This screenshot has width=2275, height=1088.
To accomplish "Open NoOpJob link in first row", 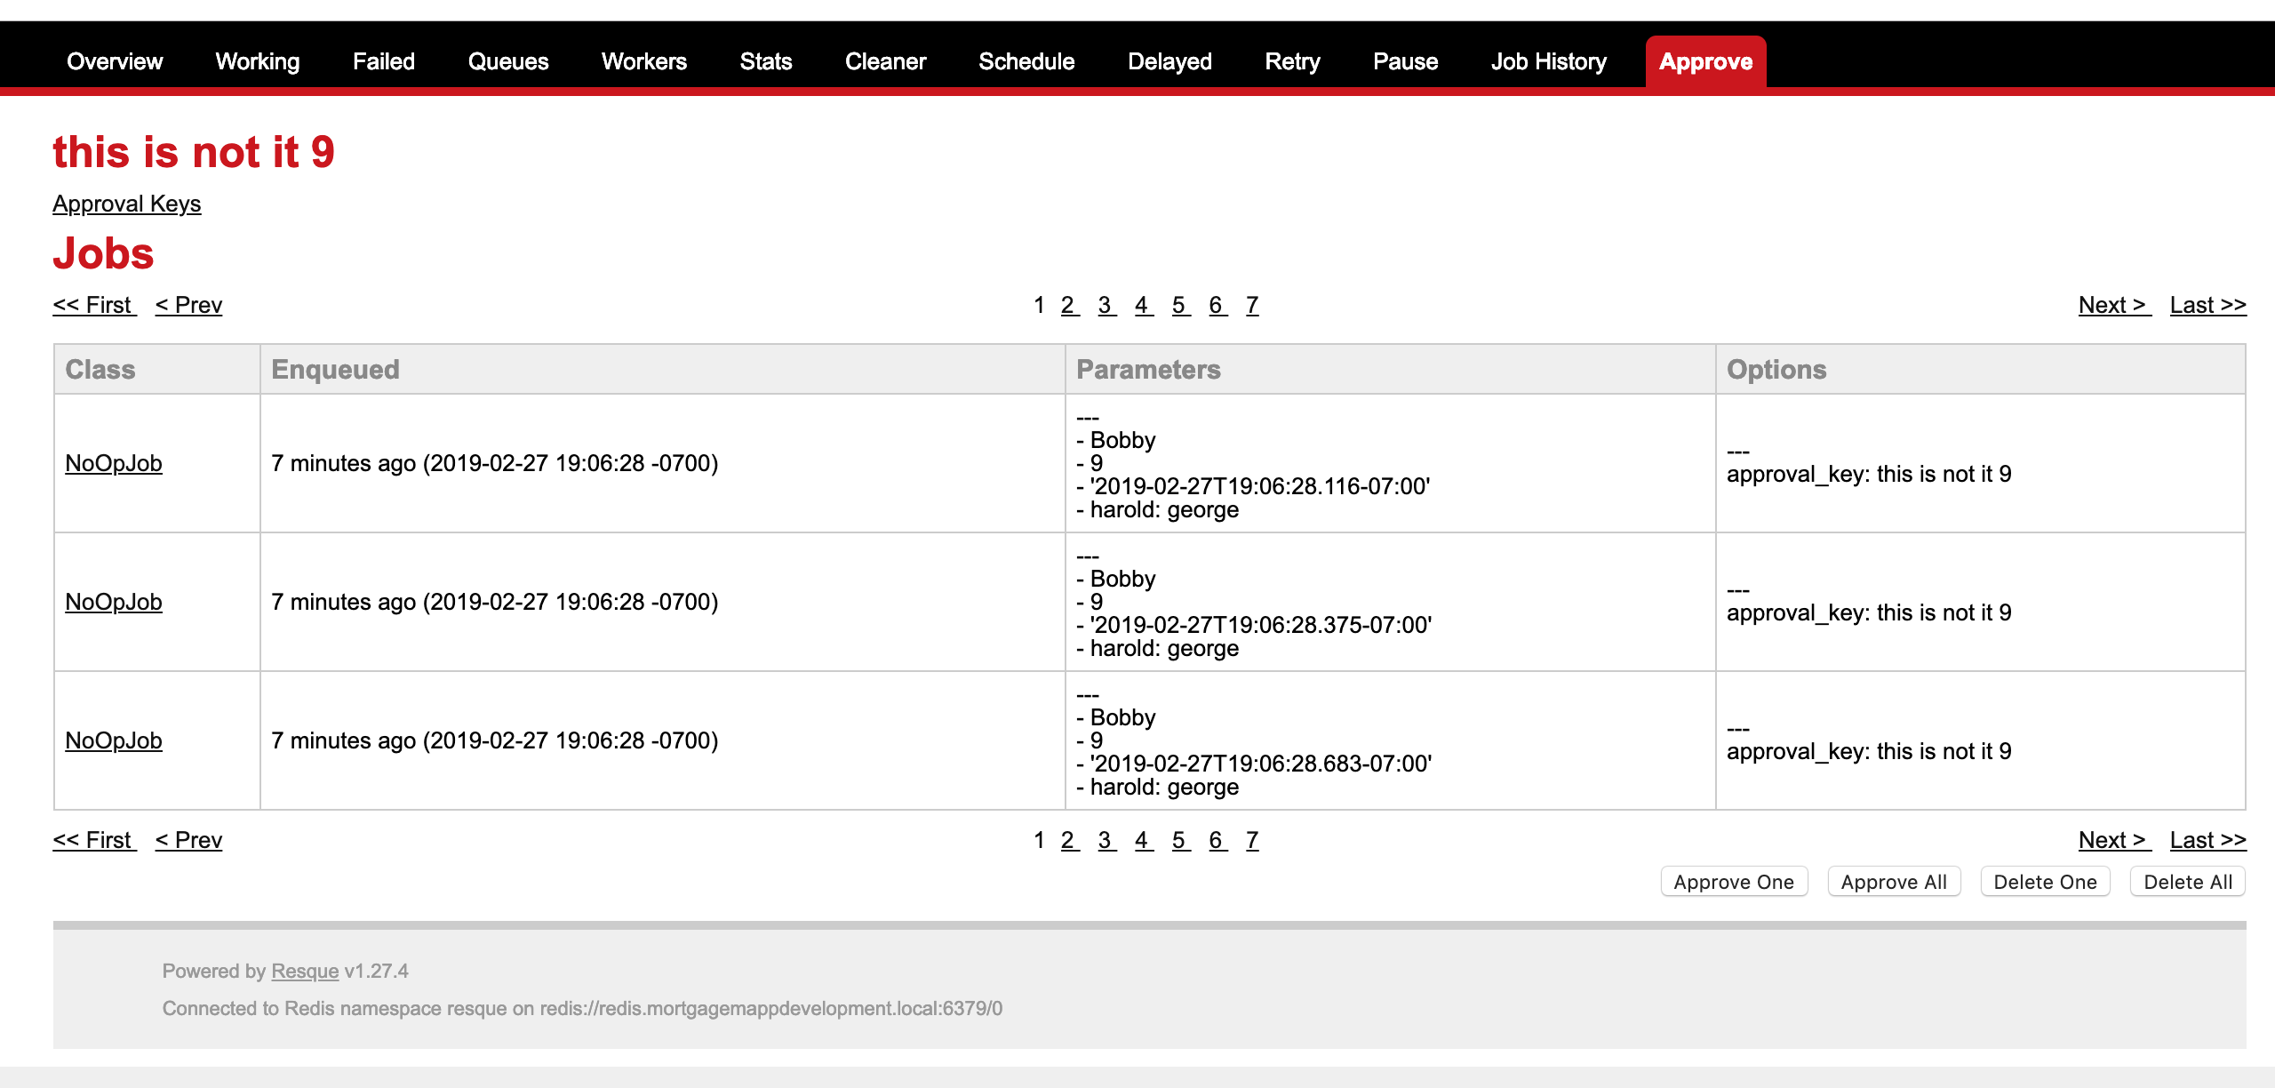I will click(x=114, y=463).
